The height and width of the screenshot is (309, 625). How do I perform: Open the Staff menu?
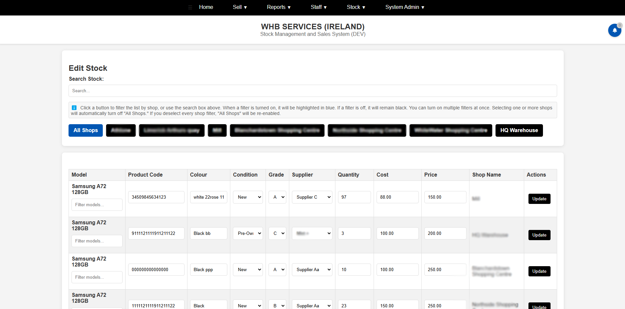pos(319,7)
